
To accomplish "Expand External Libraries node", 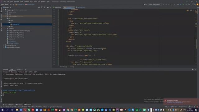I will click(x=4, y=45).
